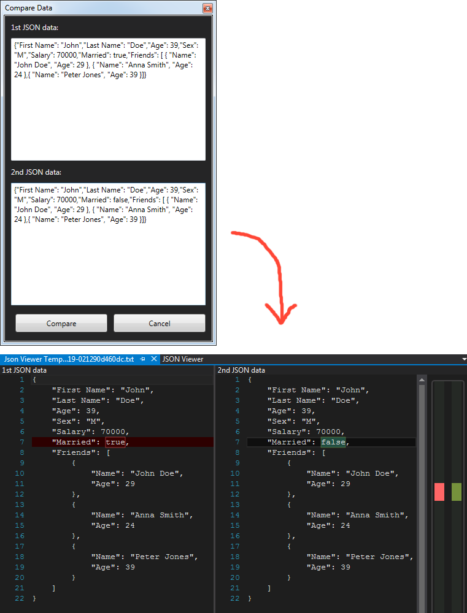
Task: Click the Compare button
Action: (x=61, y=323)
